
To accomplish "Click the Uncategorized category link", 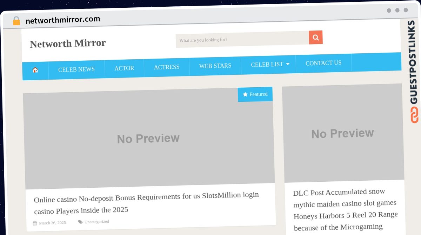I will (96, 222).
